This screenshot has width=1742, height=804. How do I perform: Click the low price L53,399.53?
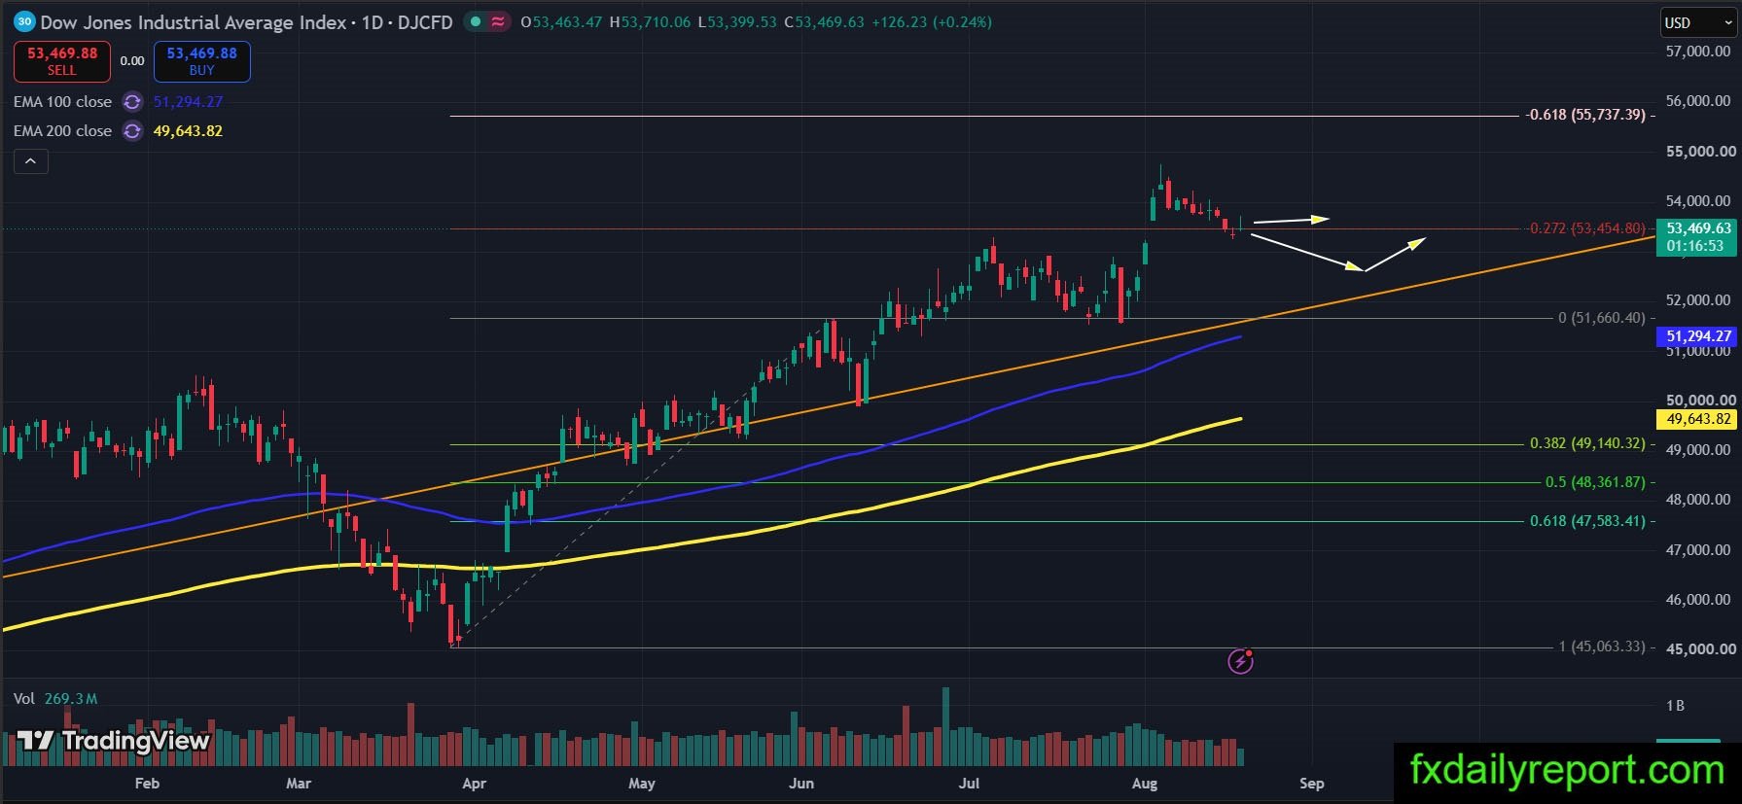pos(737,21)
